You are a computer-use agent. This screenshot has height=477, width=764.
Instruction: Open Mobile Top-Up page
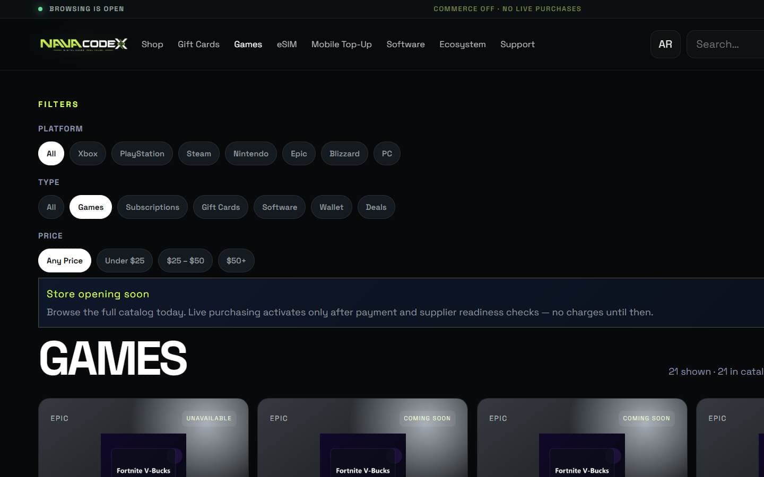click(x=341, y=45)
